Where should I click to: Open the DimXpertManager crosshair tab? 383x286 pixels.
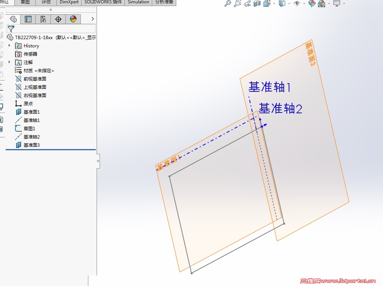coord(58,19)
